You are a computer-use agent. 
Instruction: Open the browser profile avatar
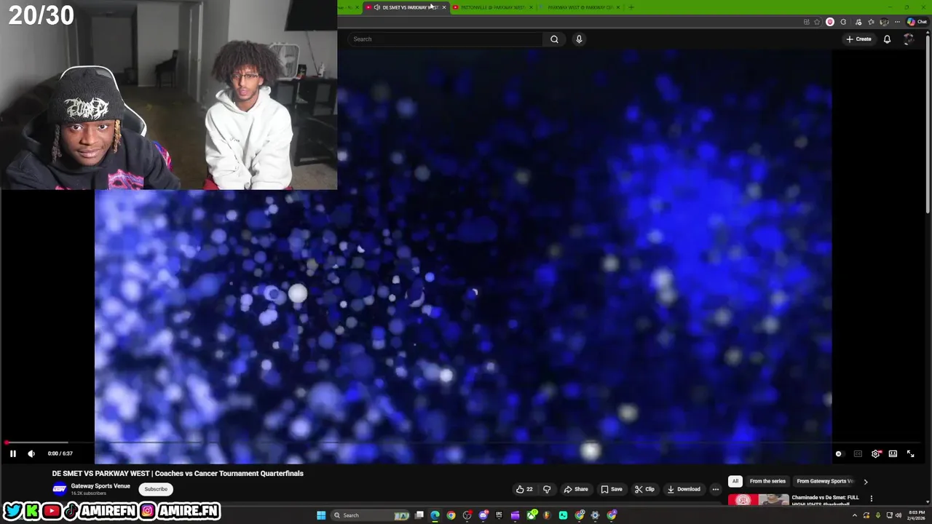[x=884, y=22]
